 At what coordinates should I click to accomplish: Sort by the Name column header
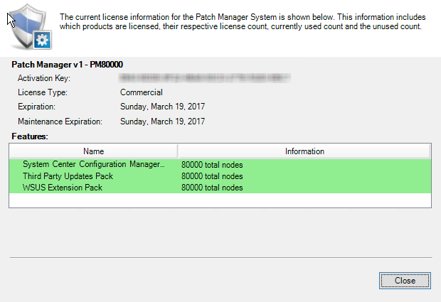pos(93,151)
